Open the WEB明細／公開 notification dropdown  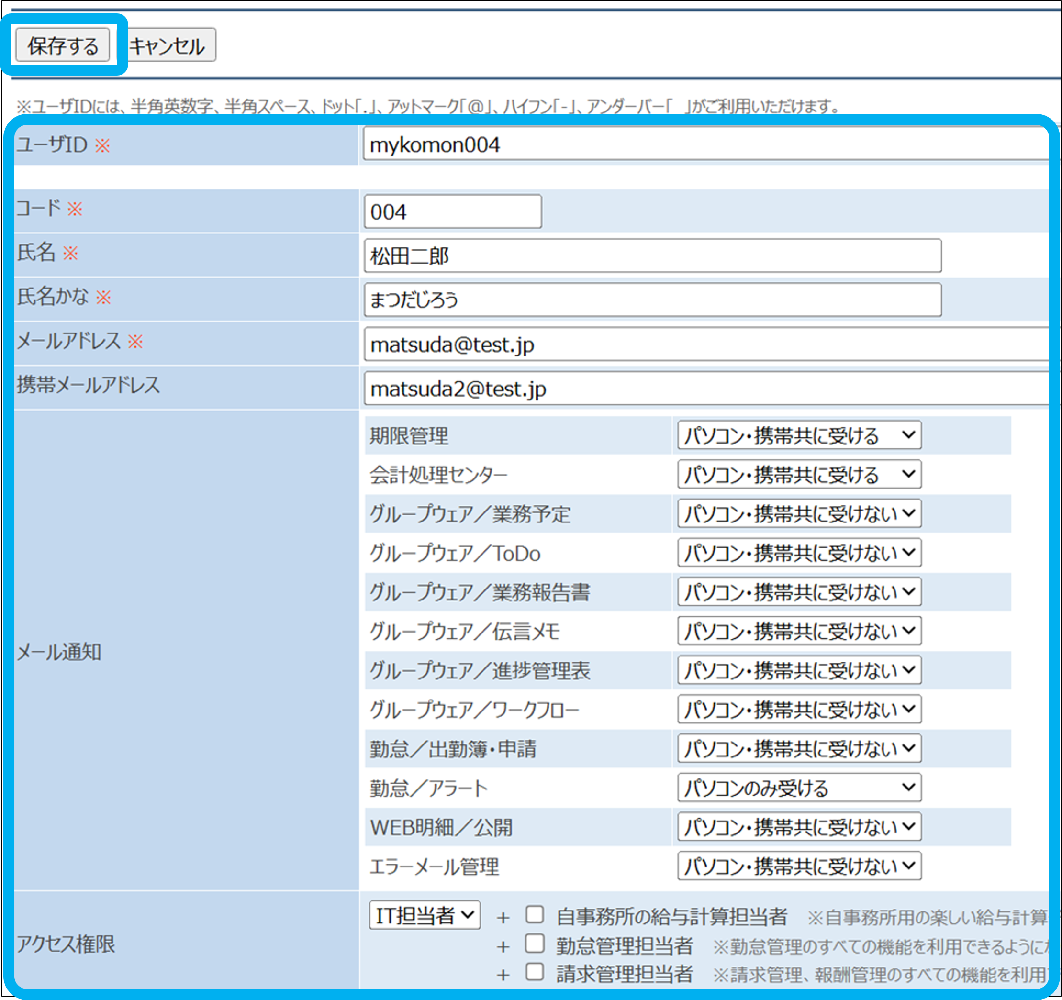pyautogui.click(x=799, y=826)
